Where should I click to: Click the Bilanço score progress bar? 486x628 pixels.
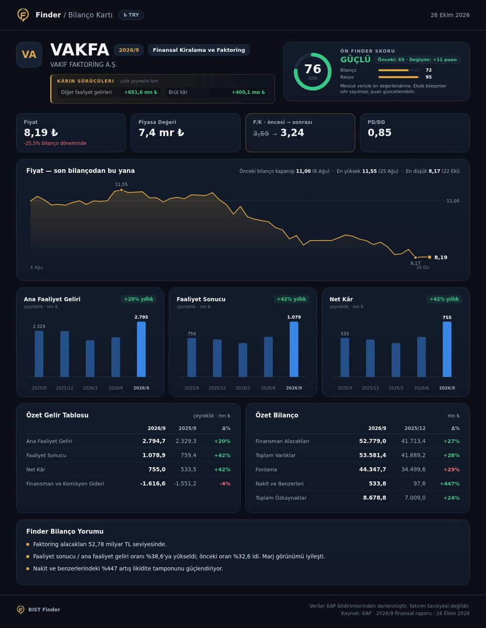point(399,70)
